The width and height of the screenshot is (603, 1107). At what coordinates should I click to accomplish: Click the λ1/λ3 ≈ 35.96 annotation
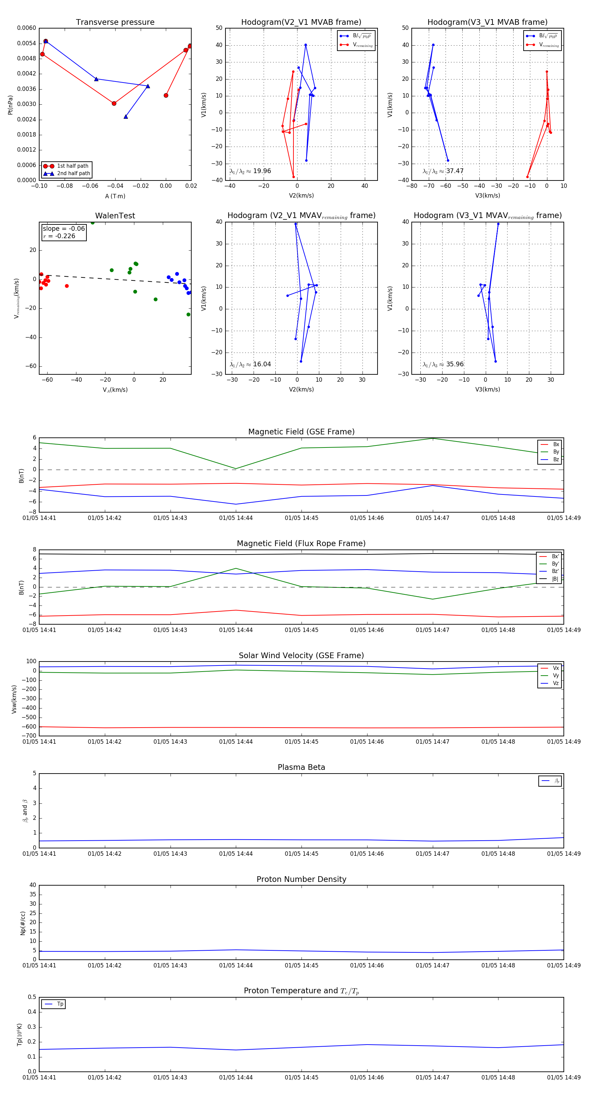tap(443, 364)
